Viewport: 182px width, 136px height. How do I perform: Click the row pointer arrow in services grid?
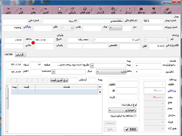[x=100, y=92]
